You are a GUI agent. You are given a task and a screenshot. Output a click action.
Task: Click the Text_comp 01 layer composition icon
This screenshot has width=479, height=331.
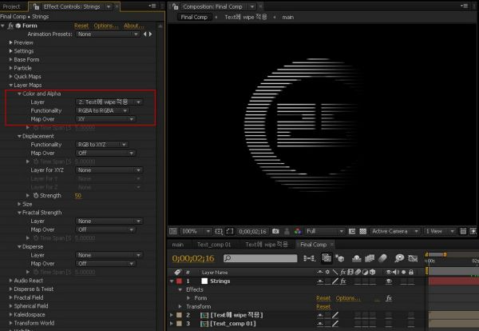(x=204, y=324)
